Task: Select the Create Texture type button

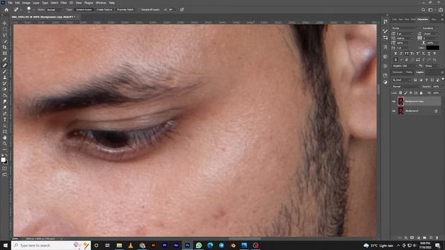Action: point(104,10)
